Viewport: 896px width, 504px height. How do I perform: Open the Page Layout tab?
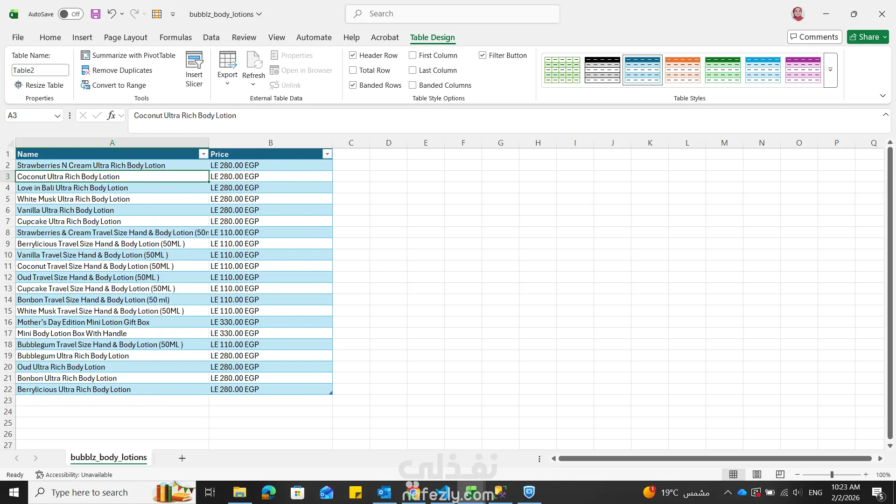125,37
